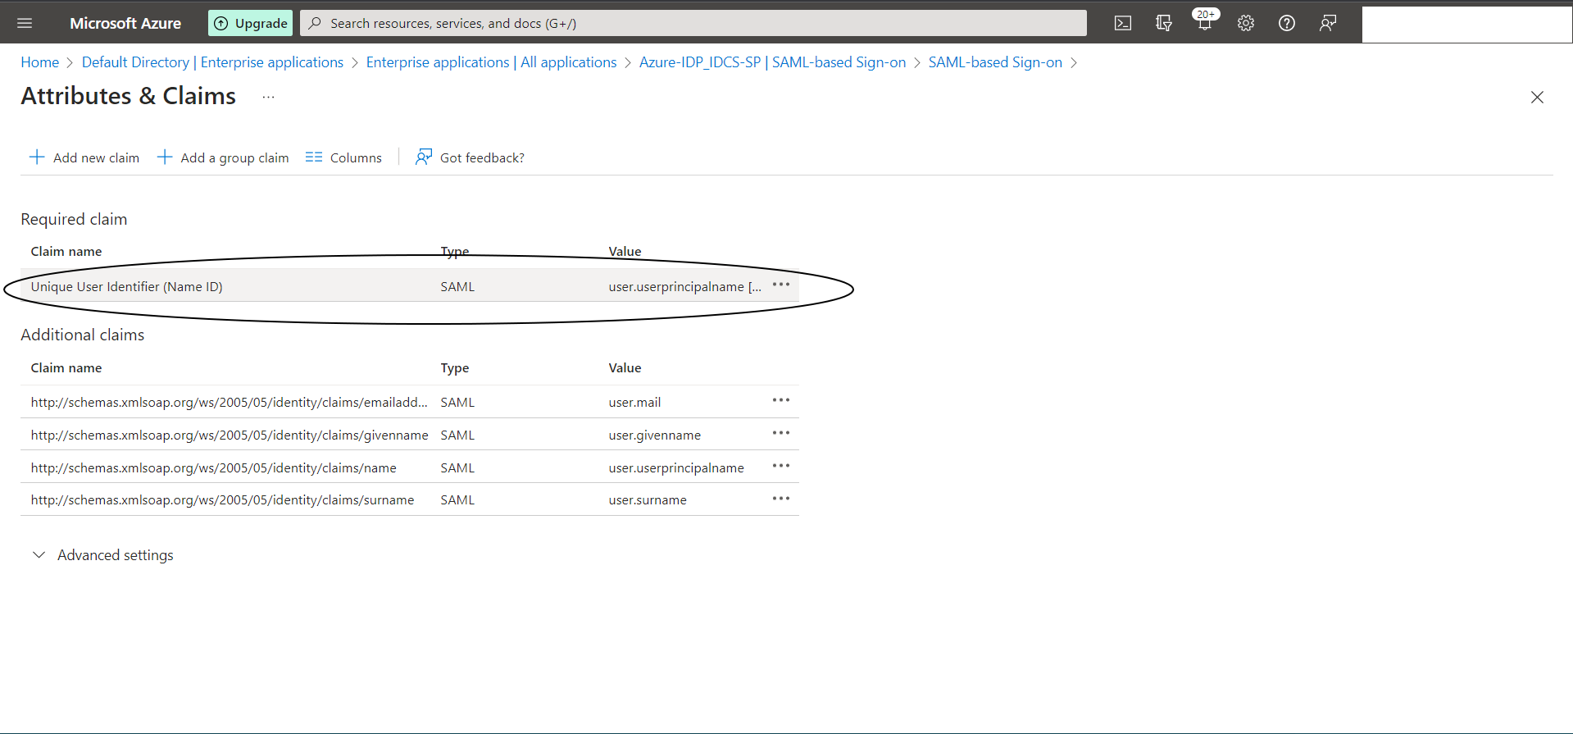
Task: Click the Value header under Additional claims
Action: pyautogui.click(x=625, y=367)
